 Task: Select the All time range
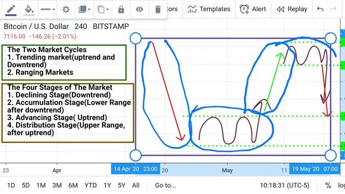(x=136, y=185)
